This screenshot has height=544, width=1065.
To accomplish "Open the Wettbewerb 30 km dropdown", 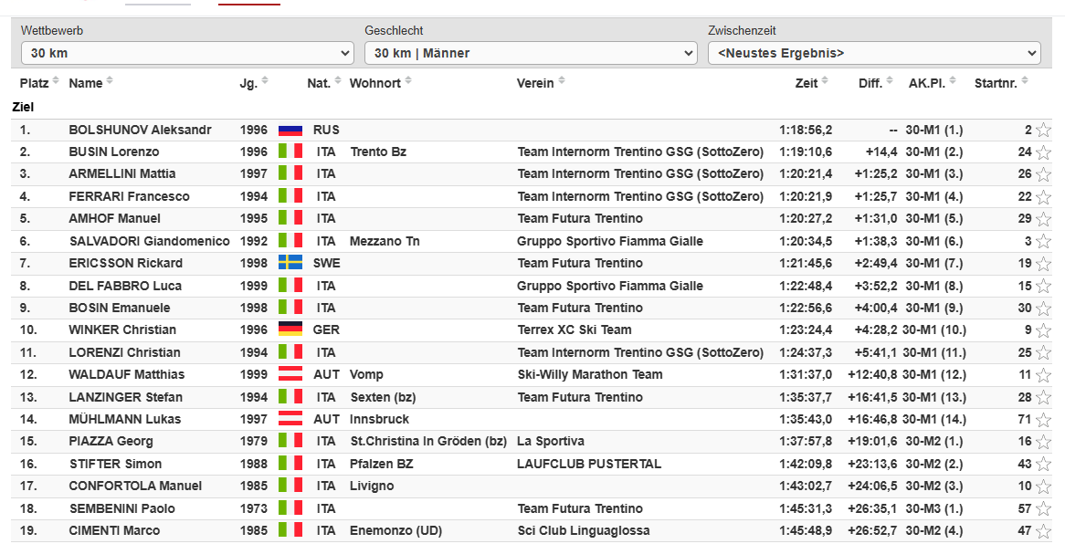I will 186,53.
